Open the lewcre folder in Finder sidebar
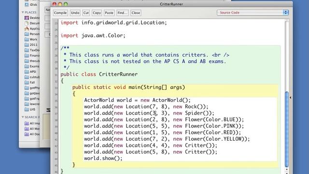 tap(32, 104)
